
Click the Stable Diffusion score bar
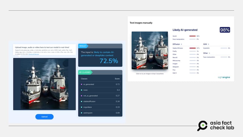click(193, 48)
